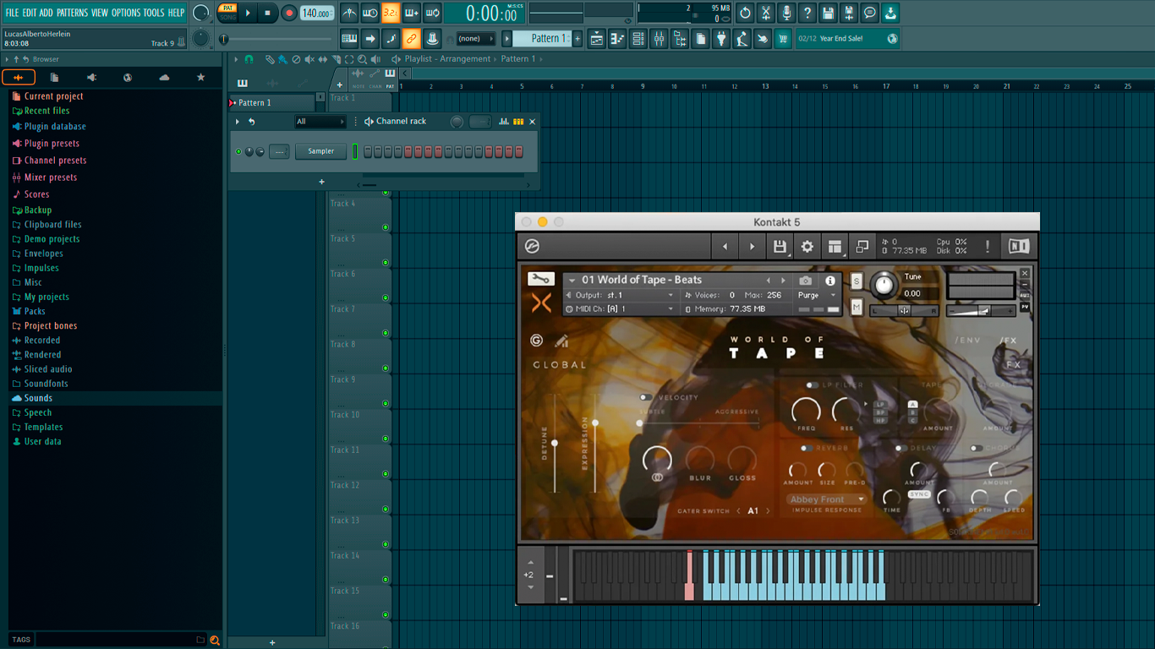Screen dimensions: 1155x649
Task: Toggle the Sampler channel green mute LED
Action: point(238,151)
